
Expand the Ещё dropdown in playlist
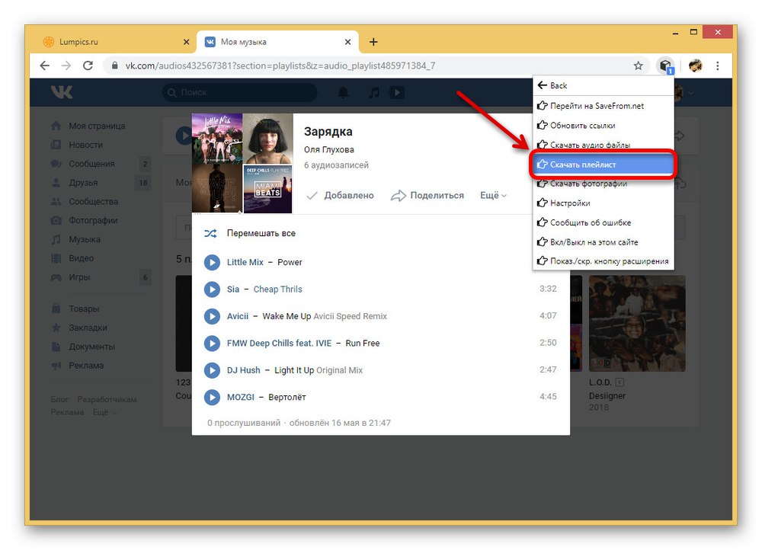tap(493, 195)
